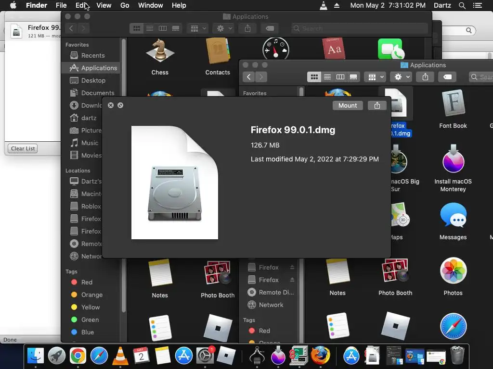Open Launchpad from the Dock
The width and height of the screenshot is (493, 369).
point(57,356)
